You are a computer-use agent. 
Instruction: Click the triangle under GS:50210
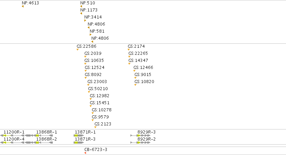coord(89,92)
